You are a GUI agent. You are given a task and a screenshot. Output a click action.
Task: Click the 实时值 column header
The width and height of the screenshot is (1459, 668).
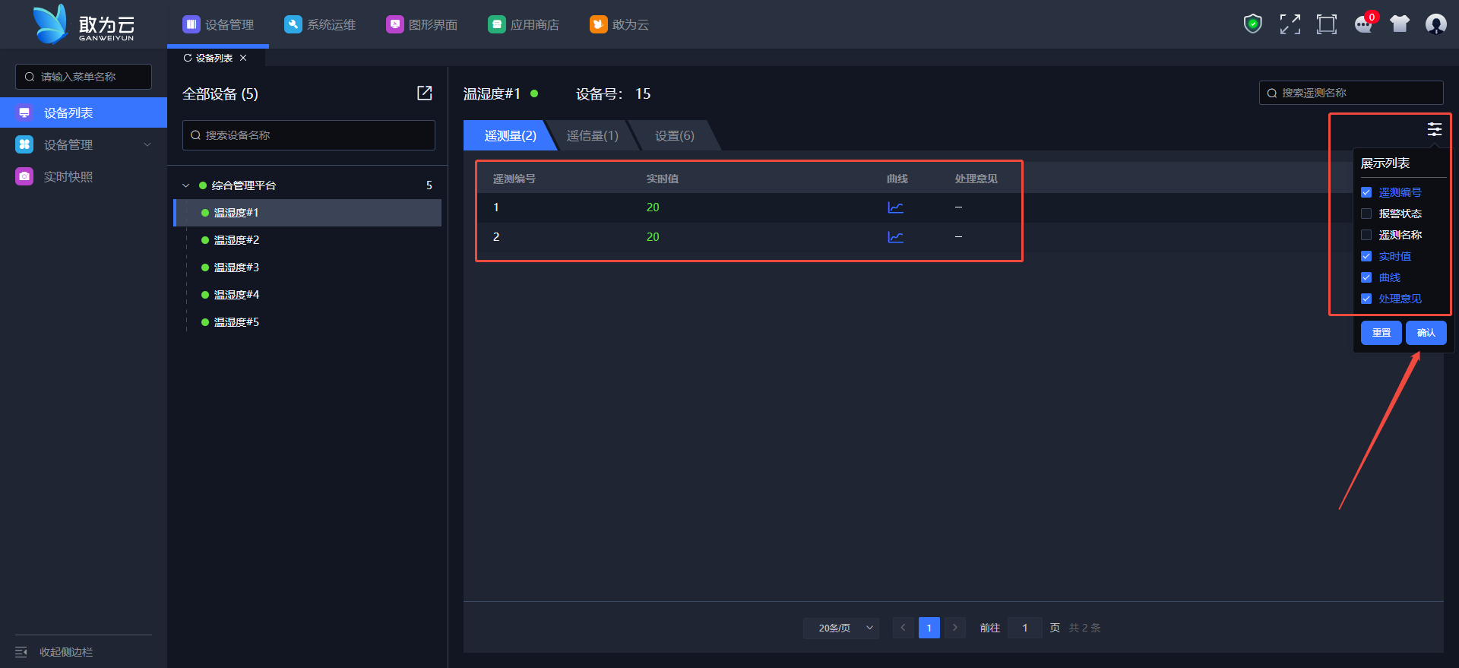coord(662,179)
